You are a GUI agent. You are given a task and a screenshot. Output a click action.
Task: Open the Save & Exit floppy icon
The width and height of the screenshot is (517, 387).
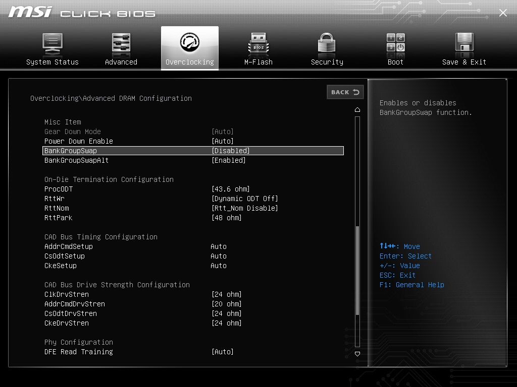tap(464, 43)
